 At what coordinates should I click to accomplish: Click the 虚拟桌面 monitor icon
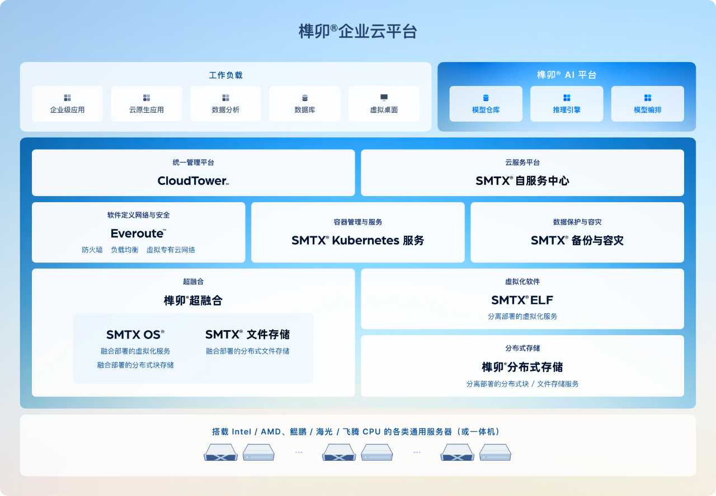[384, 98]
